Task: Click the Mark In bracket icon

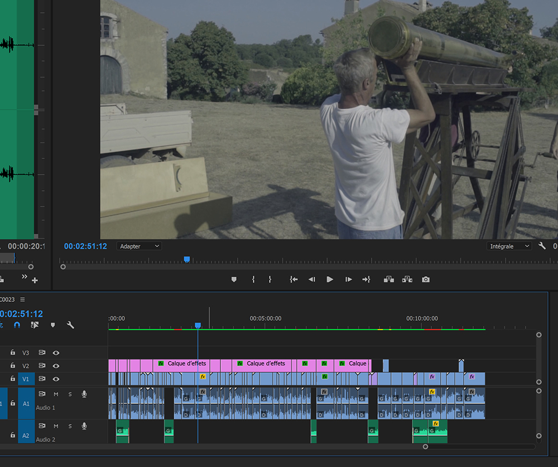Action: (253, 280)
